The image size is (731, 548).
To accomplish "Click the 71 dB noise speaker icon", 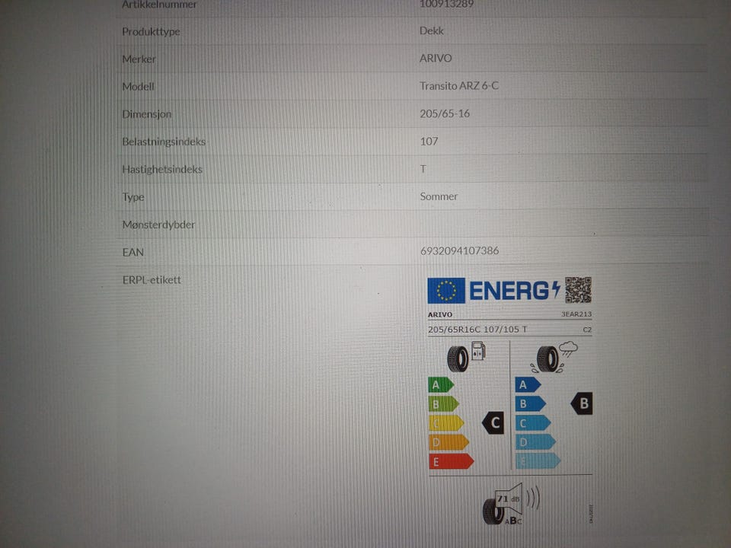I will point(511,505).
